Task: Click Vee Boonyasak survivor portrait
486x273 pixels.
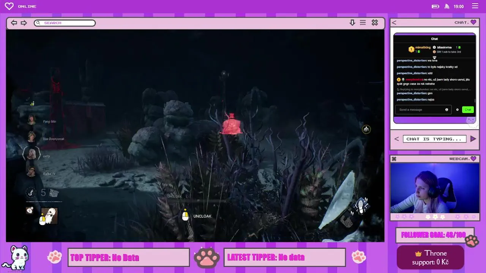Action: point(32,137)
